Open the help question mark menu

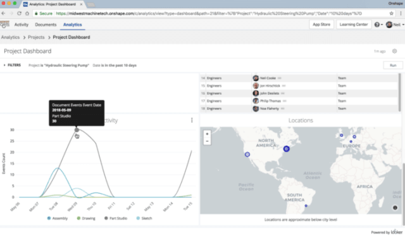click(378, 25)
